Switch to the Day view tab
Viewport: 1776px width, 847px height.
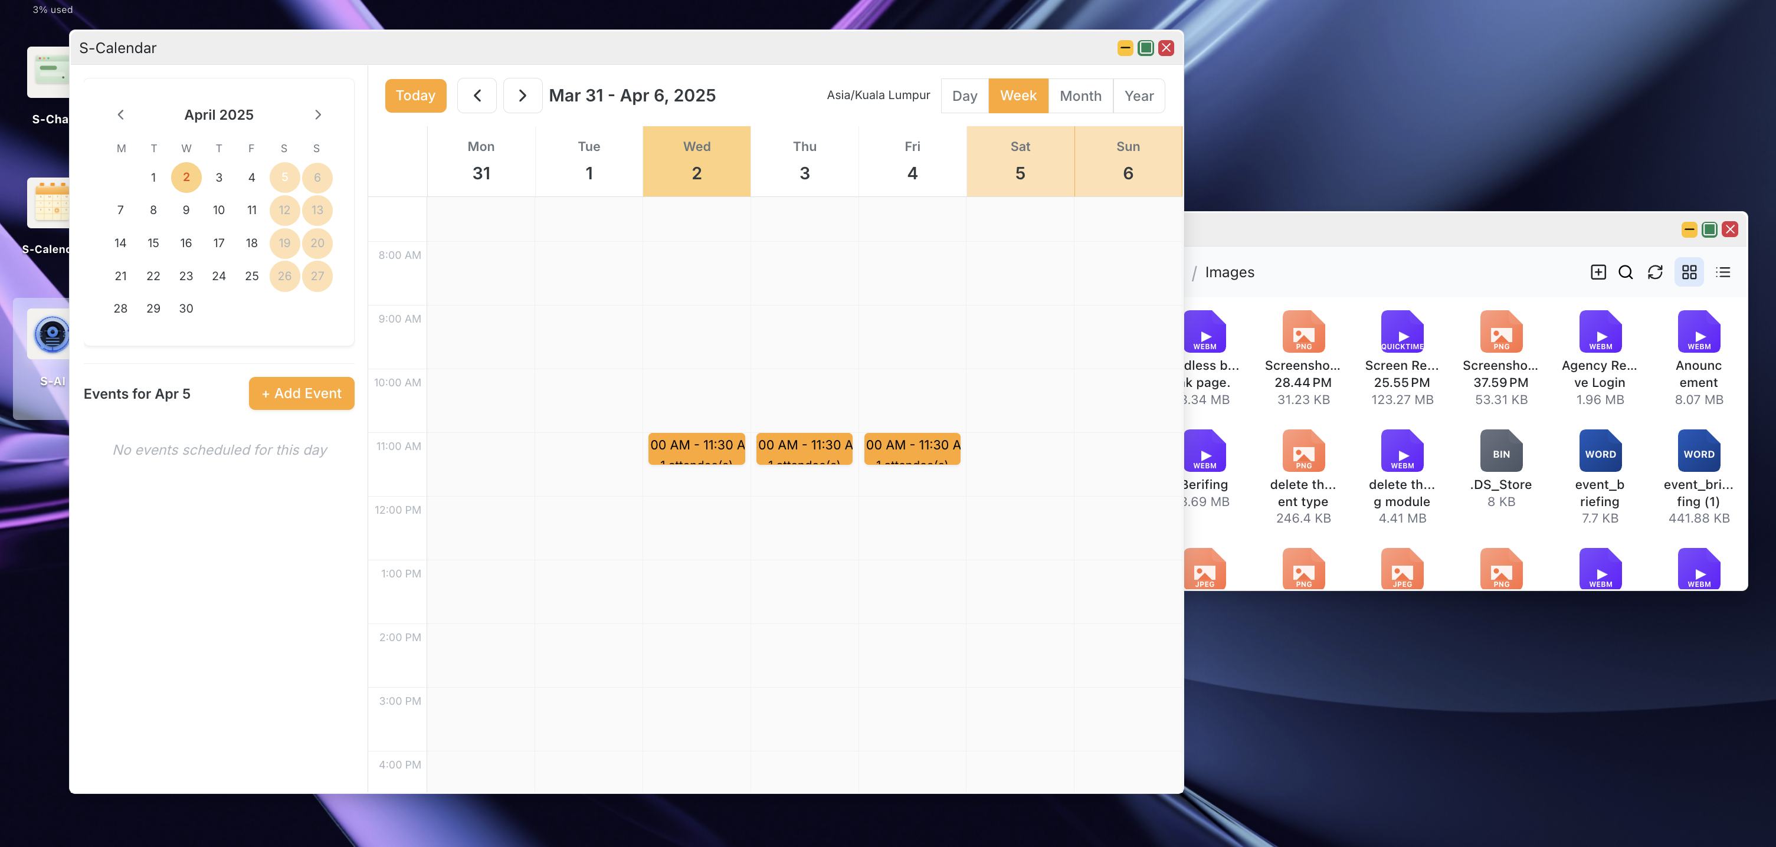point(964,96)
